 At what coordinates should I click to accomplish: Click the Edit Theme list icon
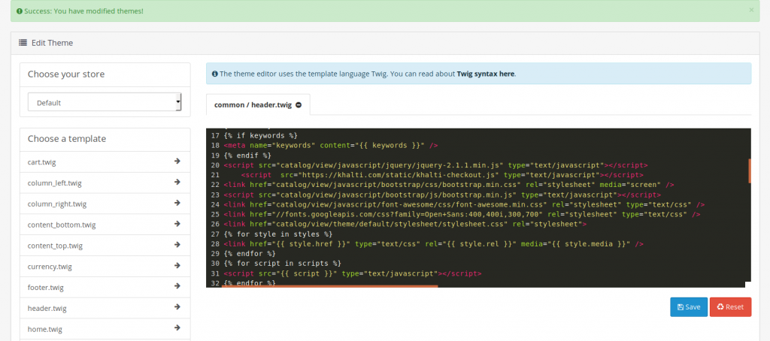[23, 43]
